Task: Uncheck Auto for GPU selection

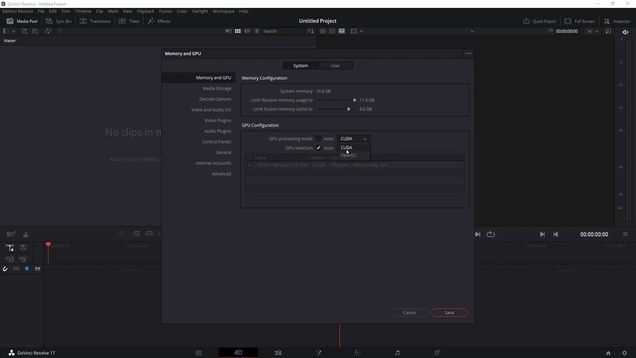Action: pos(318,148)
